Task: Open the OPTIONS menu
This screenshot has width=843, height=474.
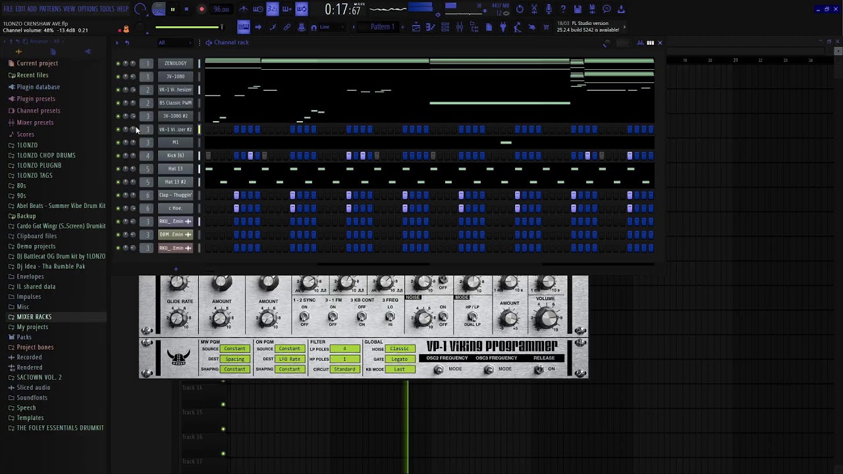Action: [88, 9]
